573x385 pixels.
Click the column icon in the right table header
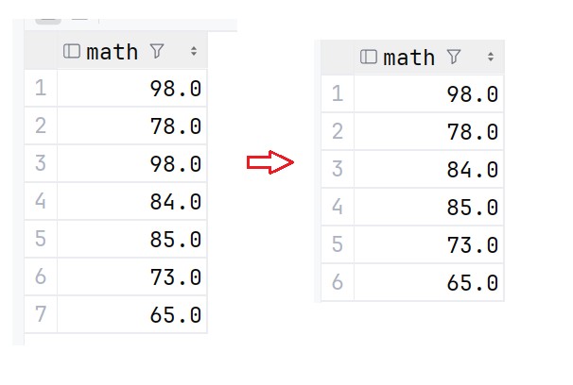click(x=370, y=58)
